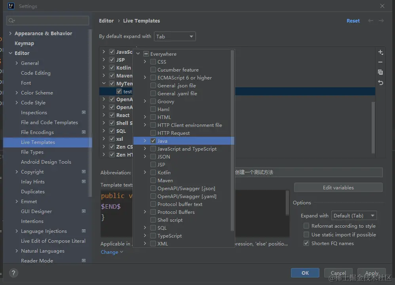The height and width of the screenshot is (285, 395).
Task: Click the Remove template minus icon
Action: click(380, 62)
